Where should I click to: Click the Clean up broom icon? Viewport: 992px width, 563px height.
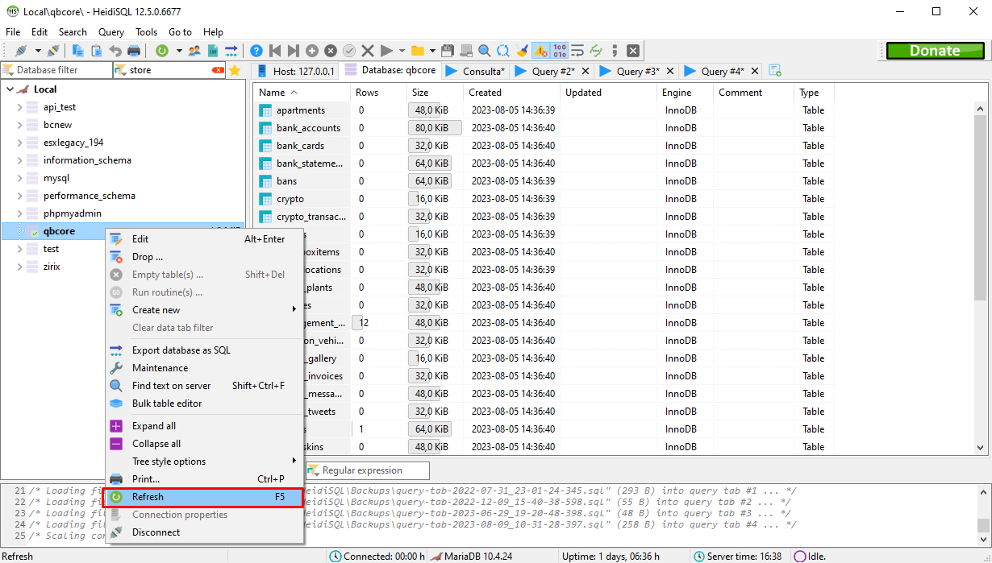[x=522, y=51]
